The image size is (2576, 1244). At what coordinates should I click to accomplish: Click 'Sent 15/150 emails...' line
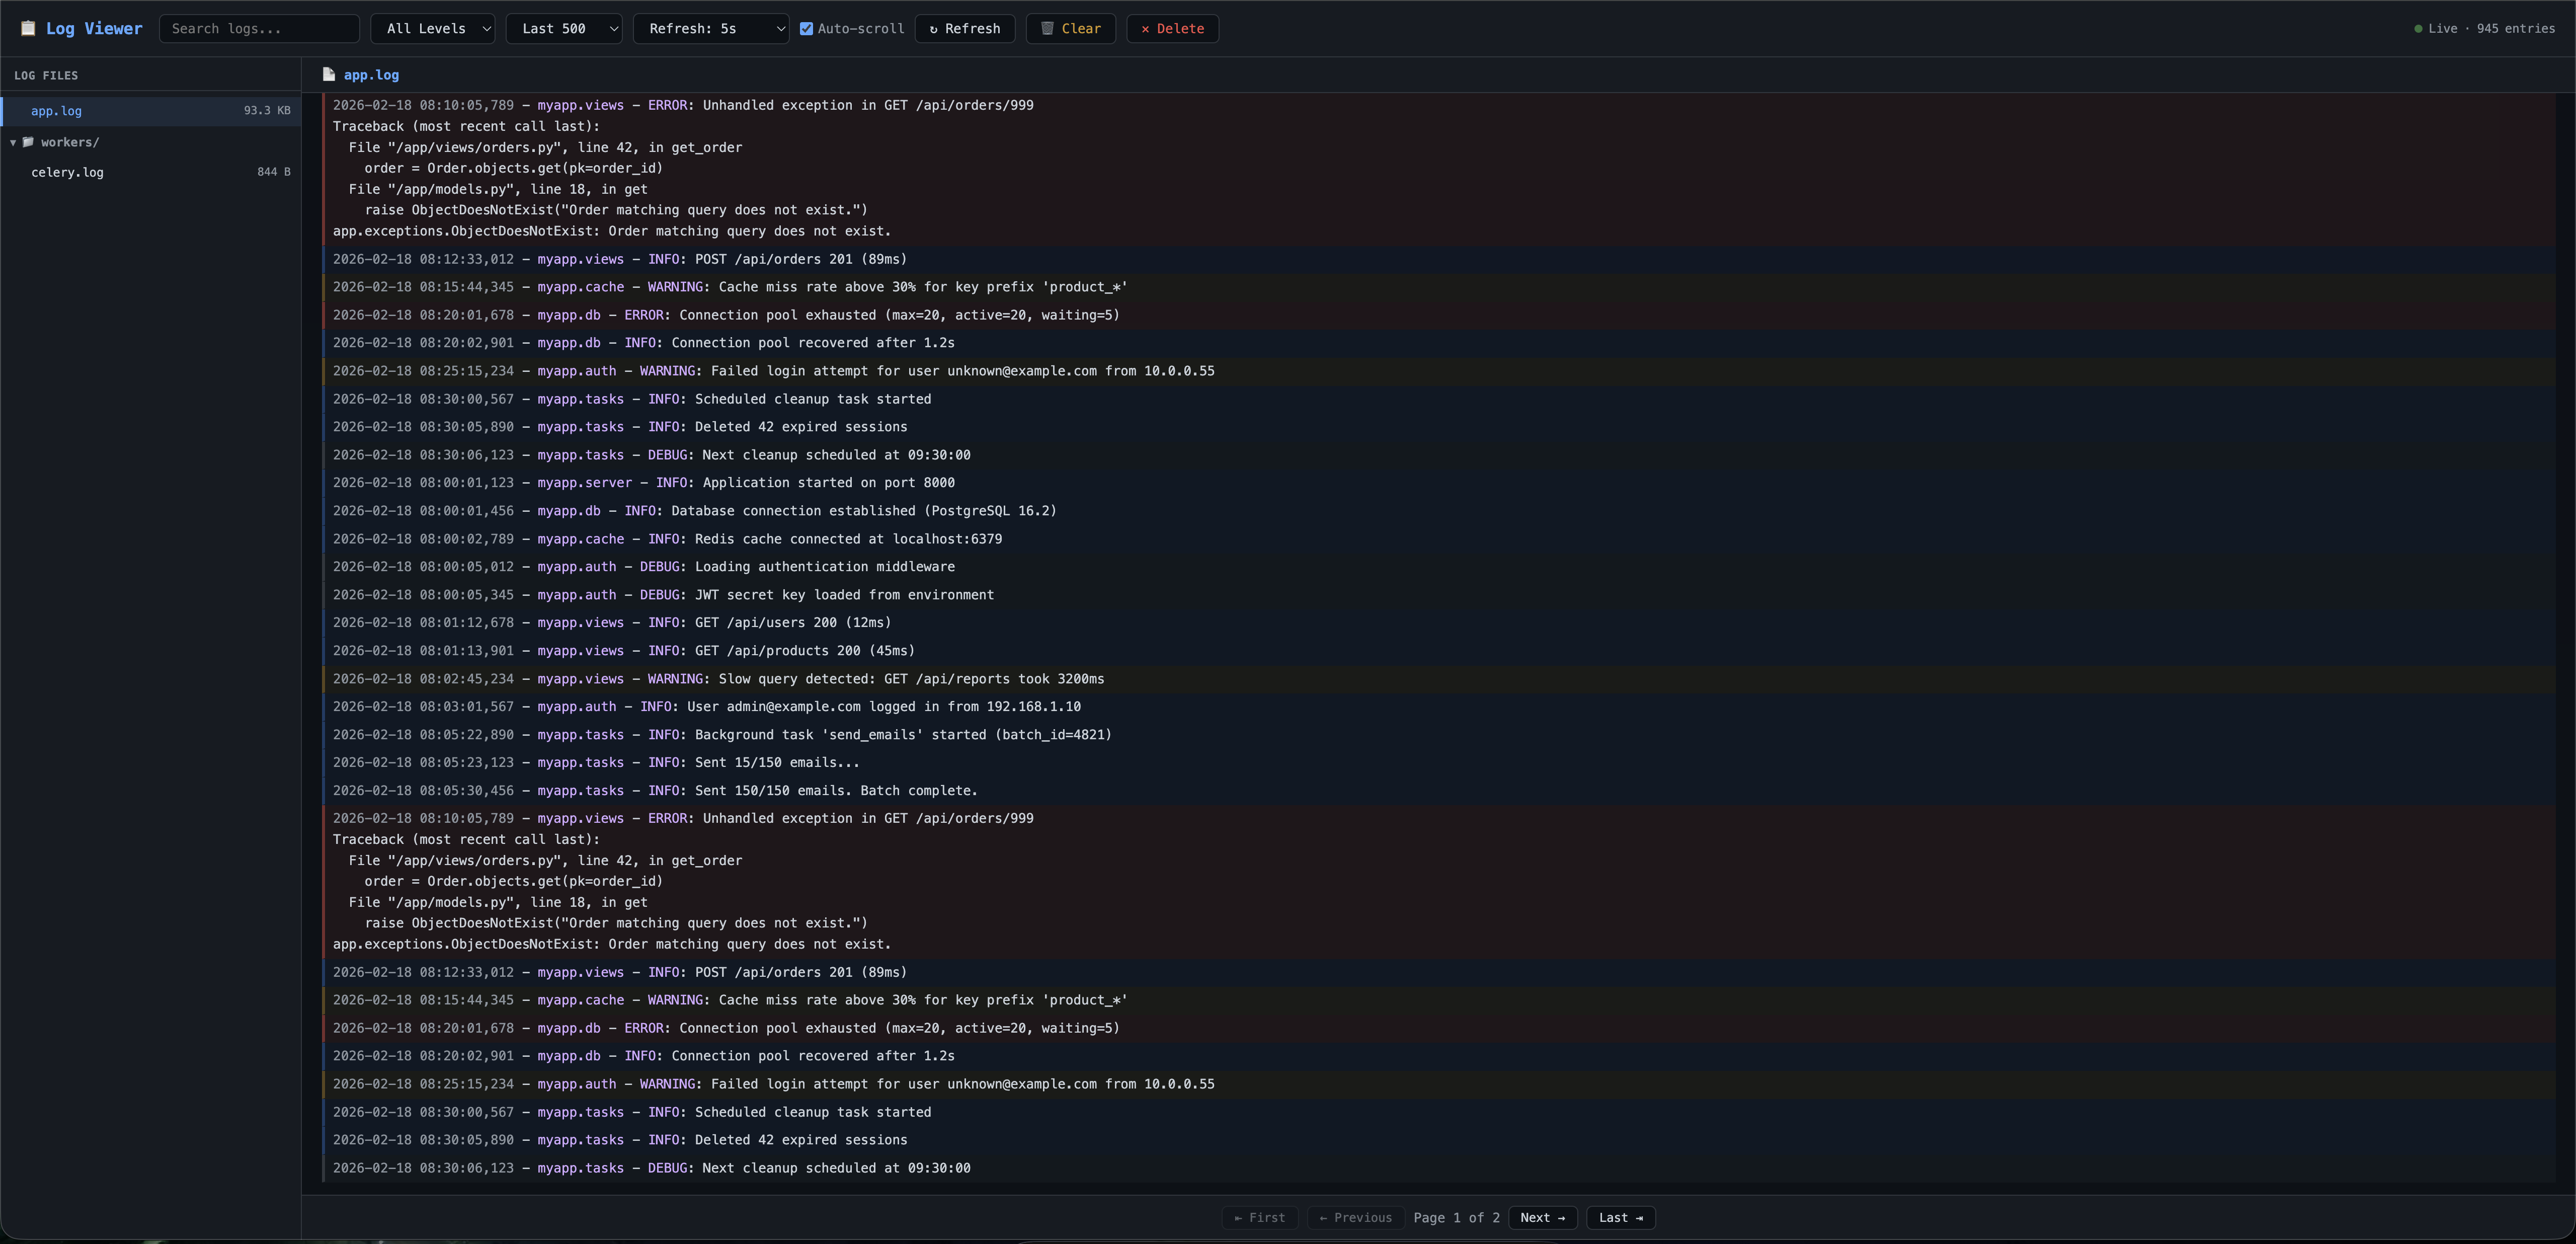coord(1439,762)
